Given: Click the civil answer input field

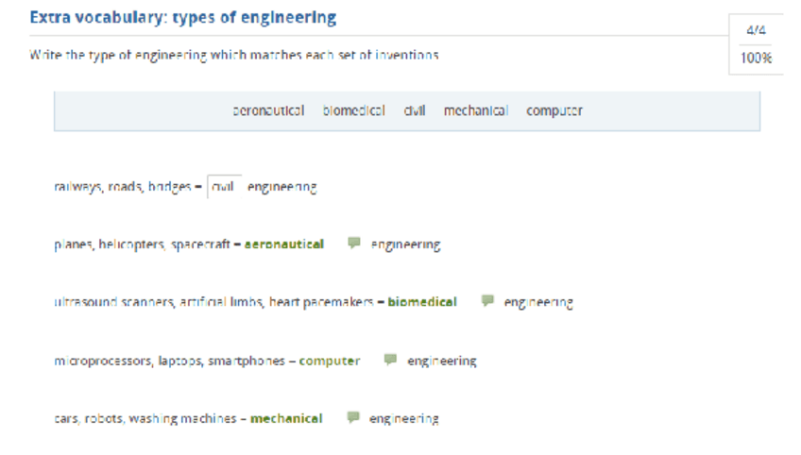Looking at the screenshot, I should tap(224, 187).
